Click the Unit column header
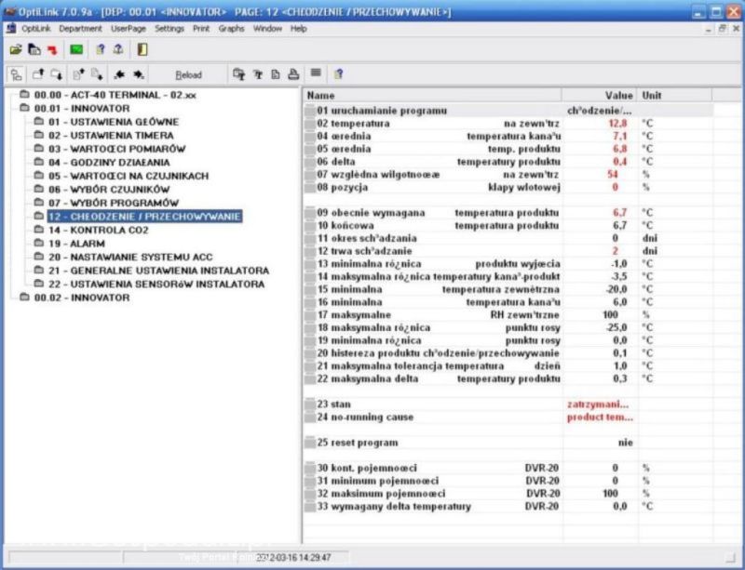This screenshot has width=745, height=570. point(674,96)
